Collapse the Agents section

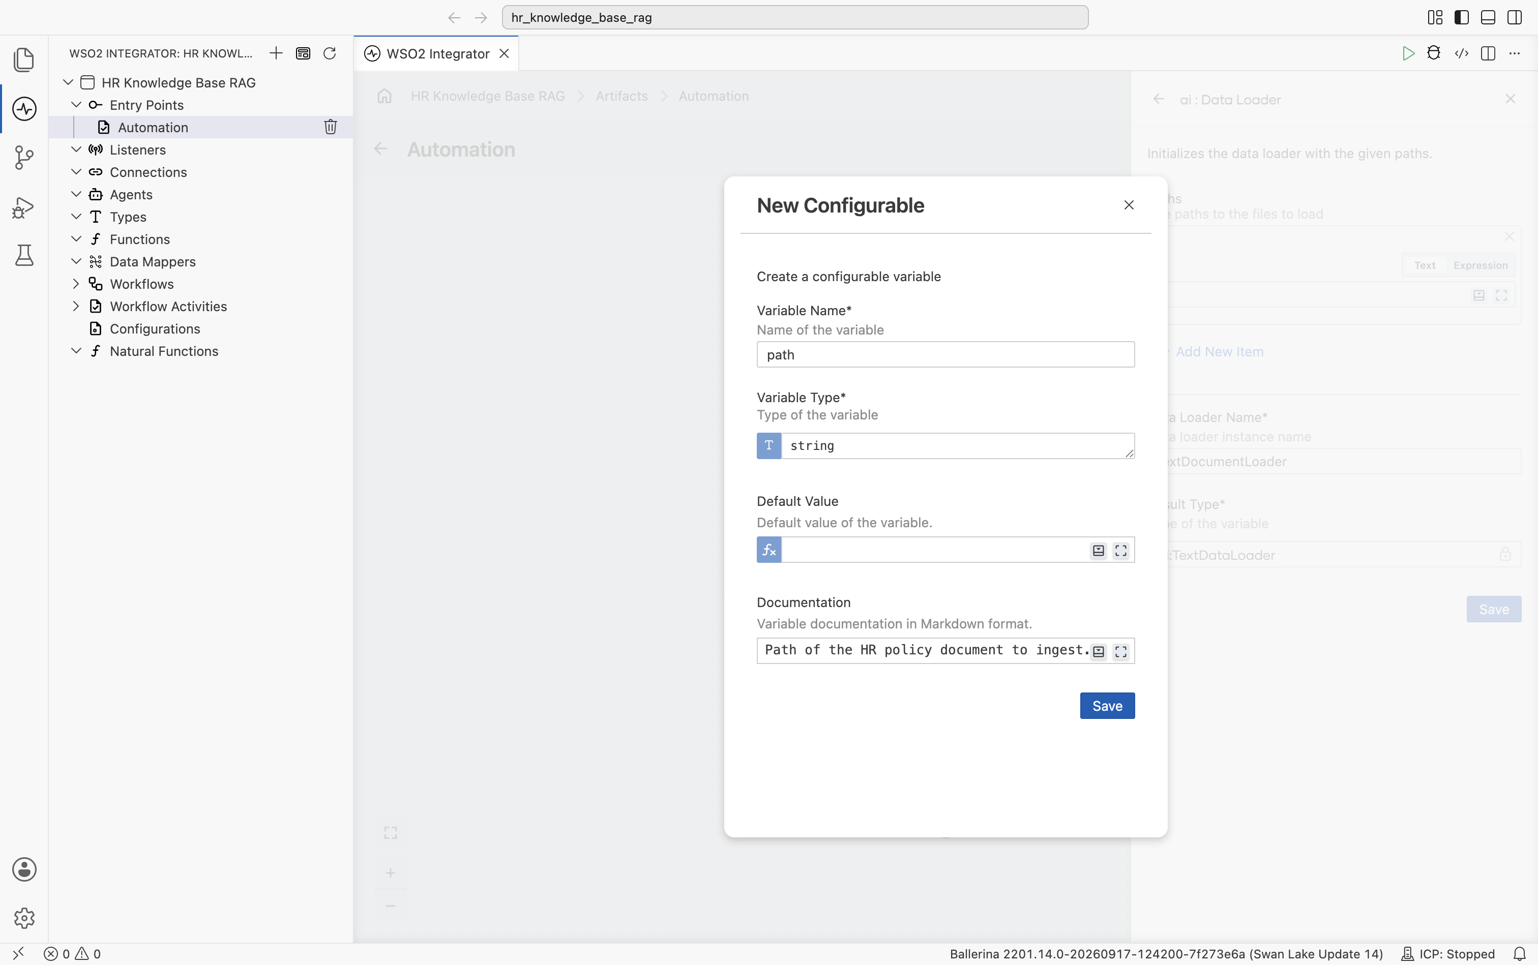[x=76, y=194]
